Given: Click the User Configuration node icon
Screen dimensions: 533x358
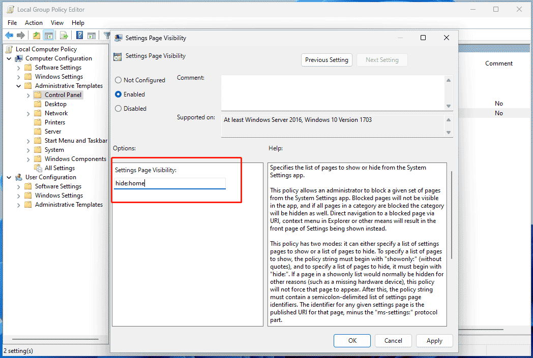Looking at the screenshot, I should [x=19, y=177].
